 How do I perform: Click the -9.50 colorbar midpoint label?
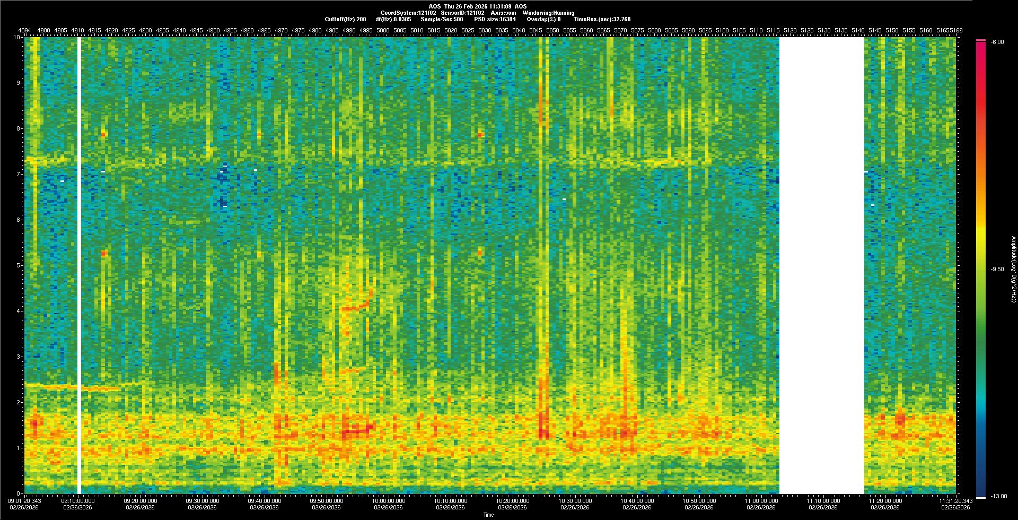[x=997, y=269]
